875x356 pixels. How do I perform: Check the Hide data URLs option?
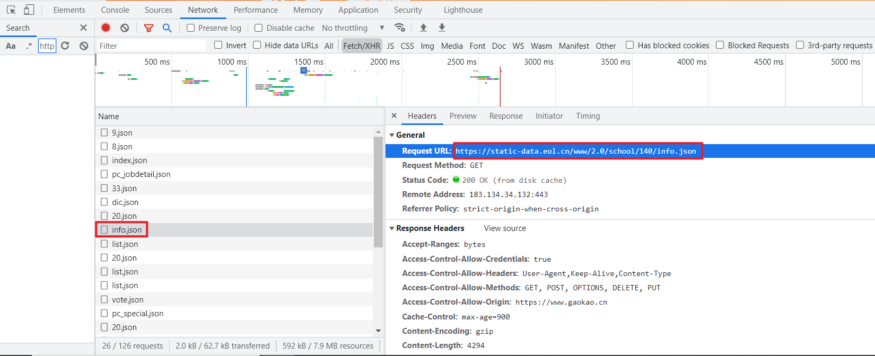point(257,45)
